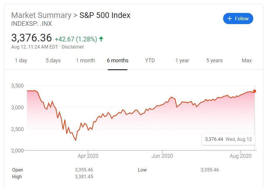Switch to the 1 day chart view
Viewport: 270px width, 188px height.
pos(21,61)
